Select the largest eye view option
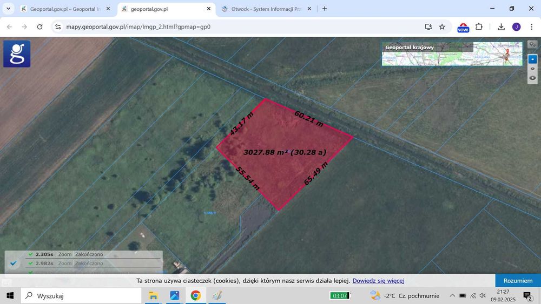 pyautogui.click(x=532, y=78)
